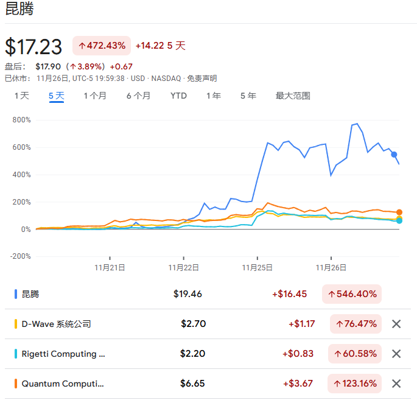The width and height of the screenshot is (417, 400).
Task: Open the 5年 range tab
Action: coord(248,96)
